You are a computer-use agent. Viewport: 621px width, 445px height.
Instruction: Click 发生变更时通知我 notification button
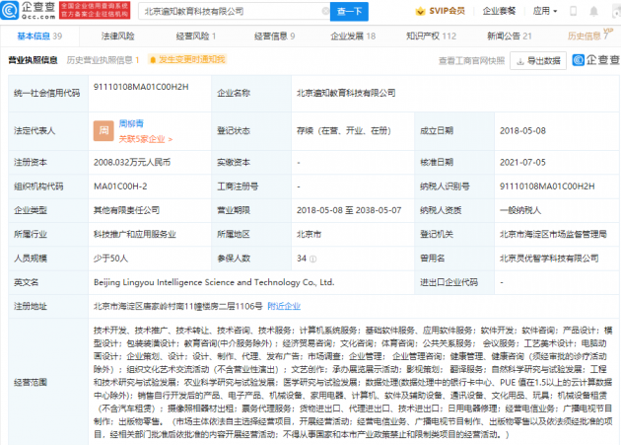187,60
